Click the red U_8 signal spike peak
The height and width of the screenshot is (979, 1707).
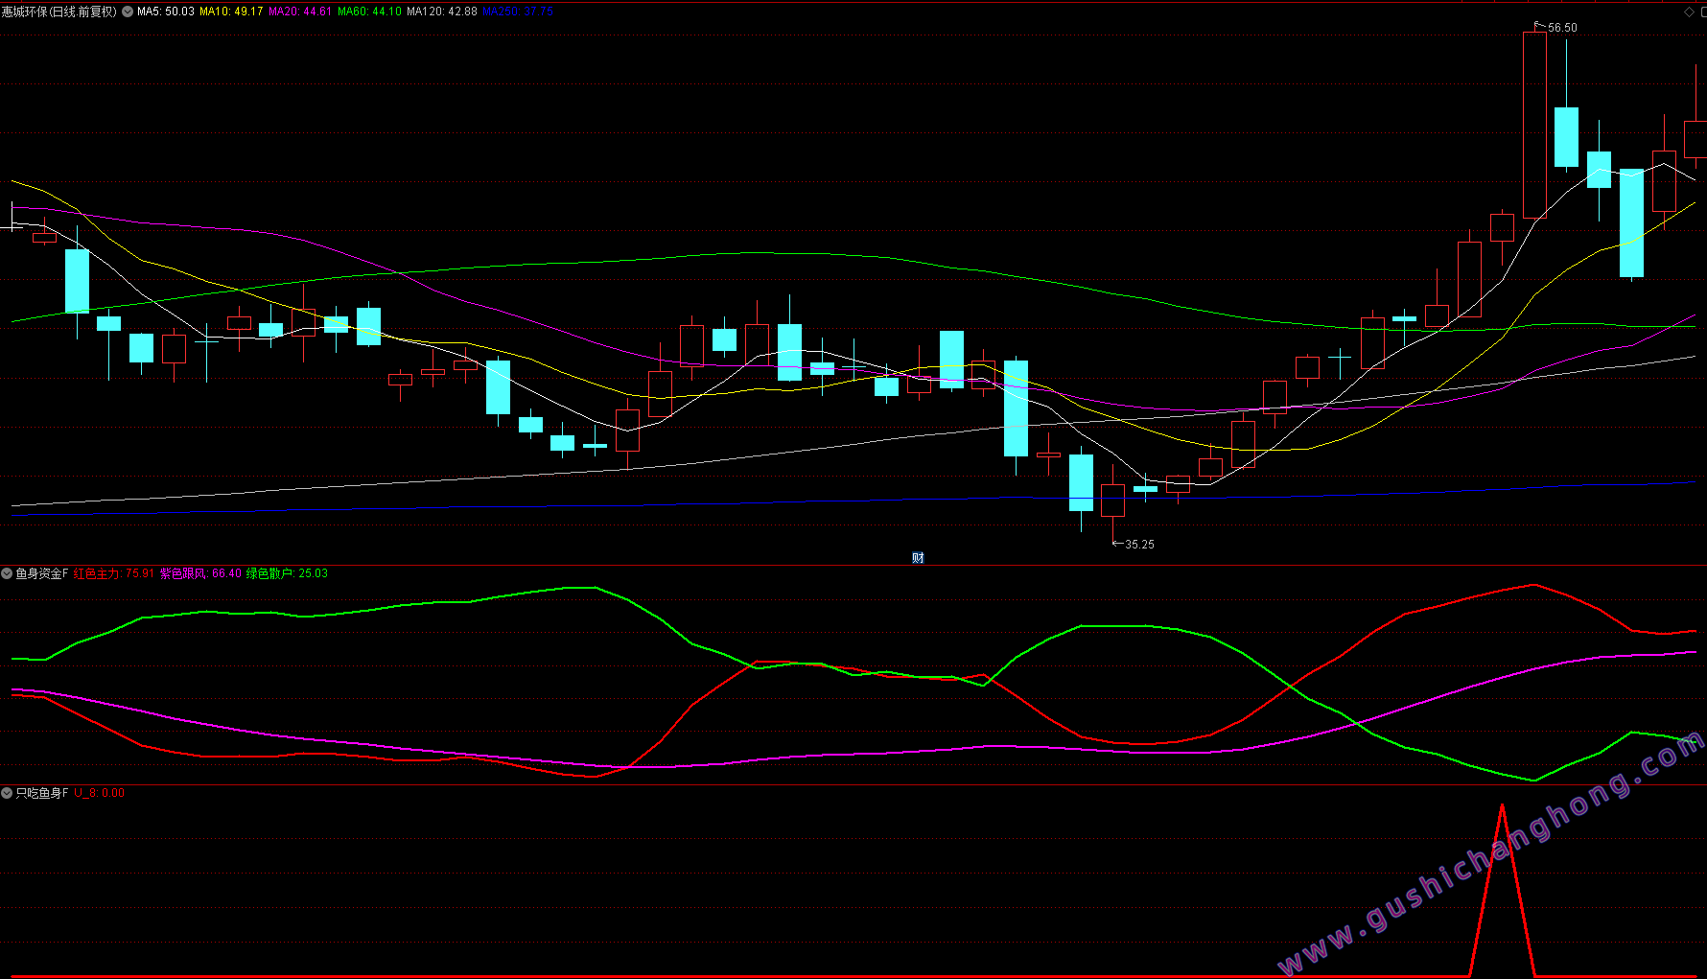pyautogui.click(x=1502, y=806)
